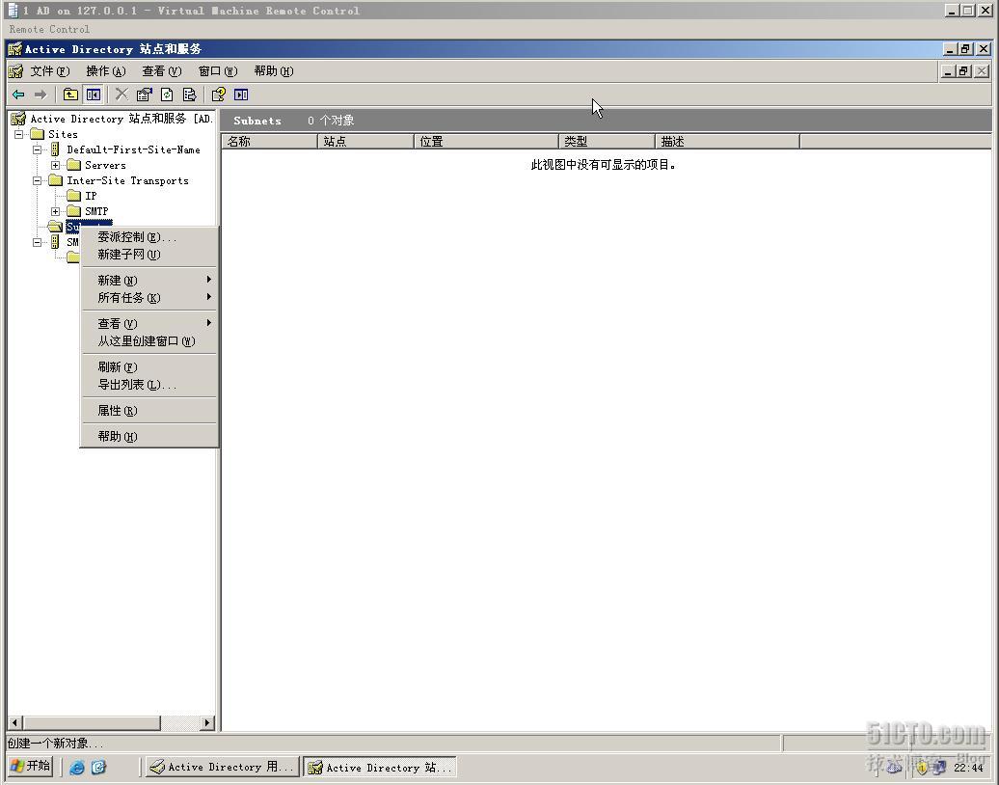Click the tree pane scroll right arrow
This screenshot has width=999, height=785.
click(206, 723)
